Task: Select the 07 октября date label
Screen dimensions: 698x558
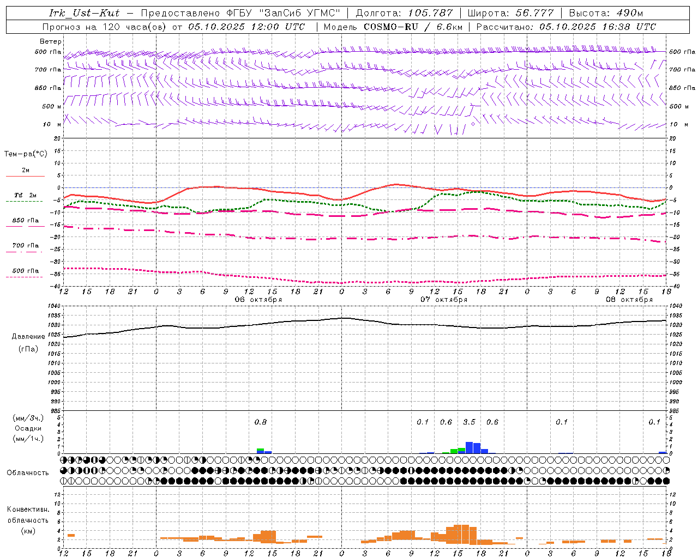Action: (x=444, y=300)
